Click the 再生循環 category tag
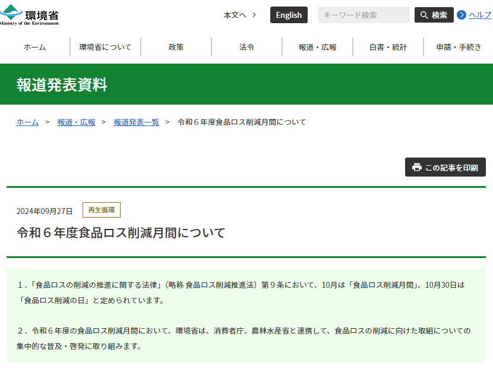 click(101, 210)
